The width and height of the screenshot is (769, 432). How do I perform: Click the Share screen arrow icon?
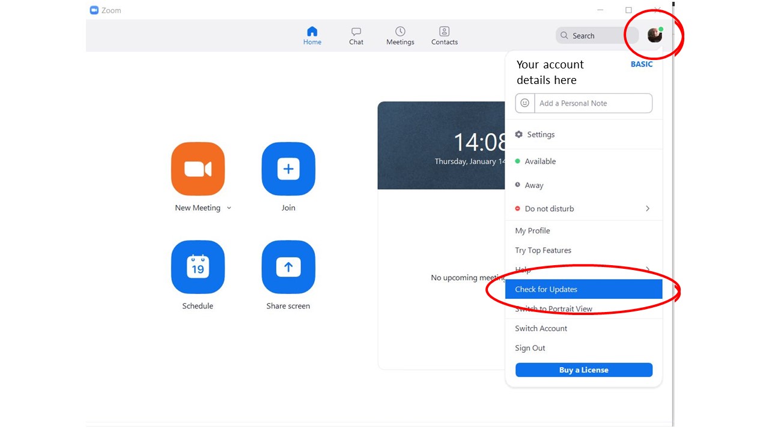(x=288, y=267)
